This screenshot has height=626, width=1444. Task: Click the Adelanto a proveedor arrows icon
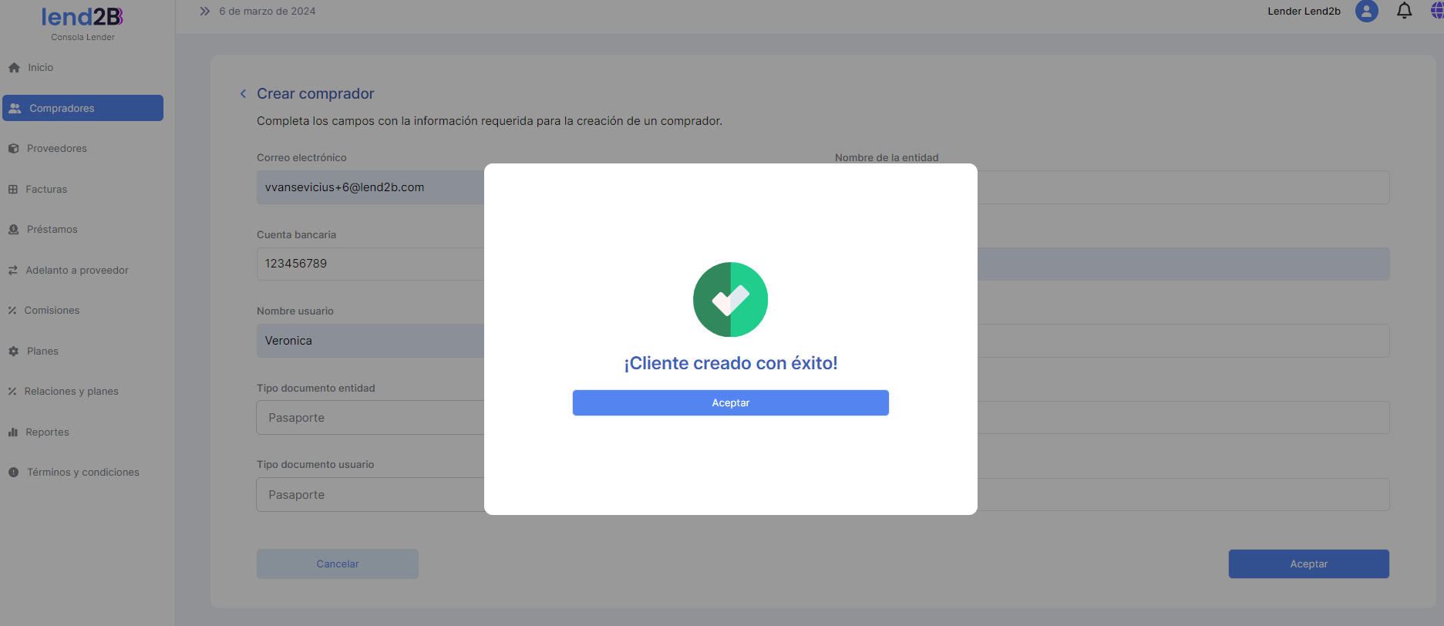13,270
